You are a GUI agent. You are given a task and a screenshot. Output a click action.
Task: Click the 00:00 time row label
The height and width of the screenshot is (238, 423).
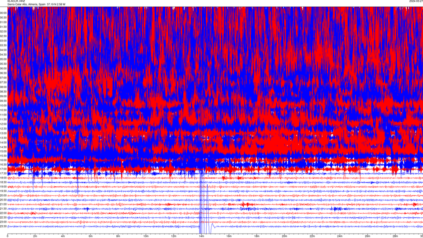pyautogui.click(x=3, y=13)
